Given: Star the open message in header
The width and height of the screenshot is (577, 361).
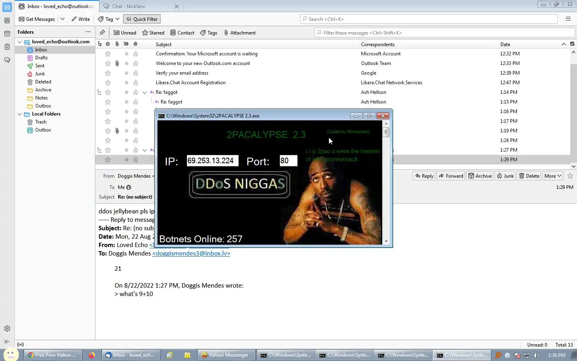Looking at the screenshot, I should coord(570,176).
